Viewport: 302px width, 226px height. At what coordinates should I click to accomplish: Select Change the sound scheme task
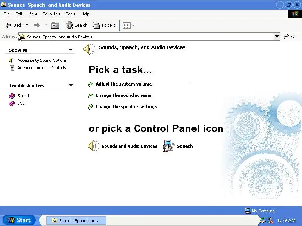tap(123, 95)
